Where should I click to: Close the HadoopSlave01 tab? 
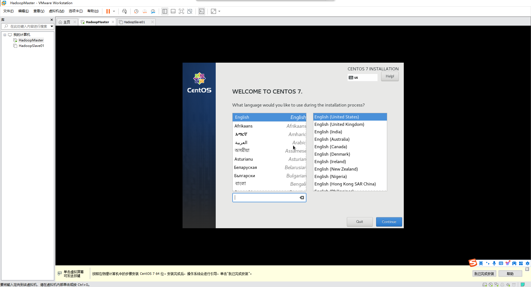[x=152, y=22]
